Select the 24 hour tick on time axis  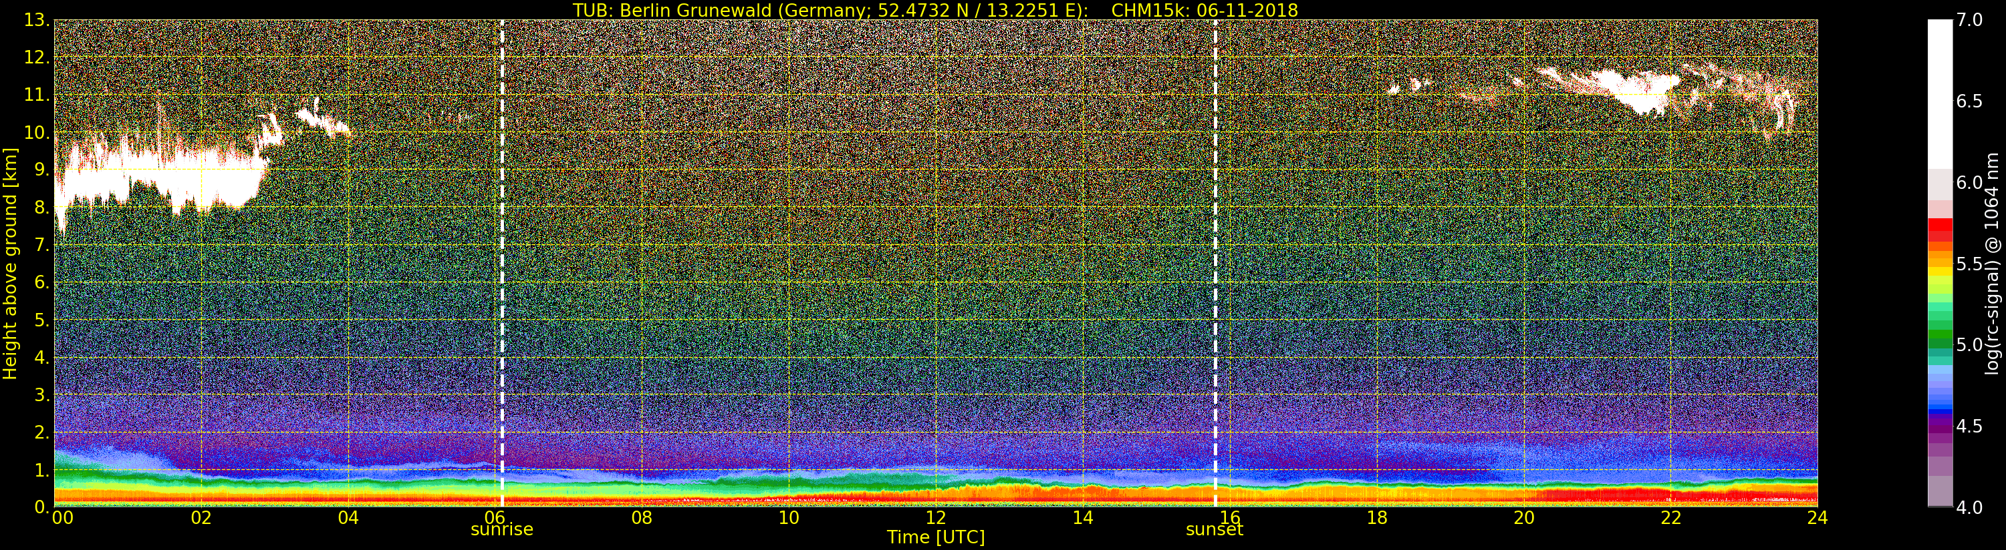pos(1817,518)
